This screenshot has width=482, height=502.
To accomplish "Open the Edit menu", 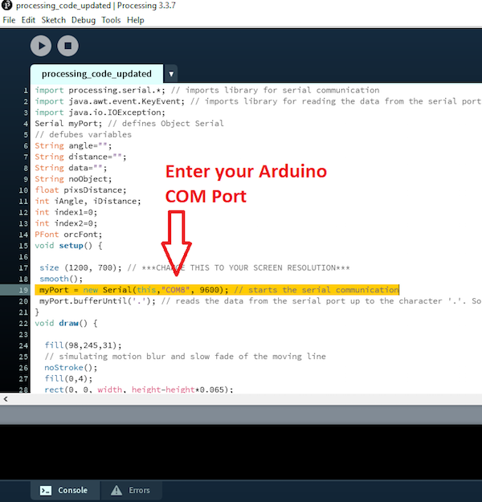I will pyautogui.click(x=28, y=20).
